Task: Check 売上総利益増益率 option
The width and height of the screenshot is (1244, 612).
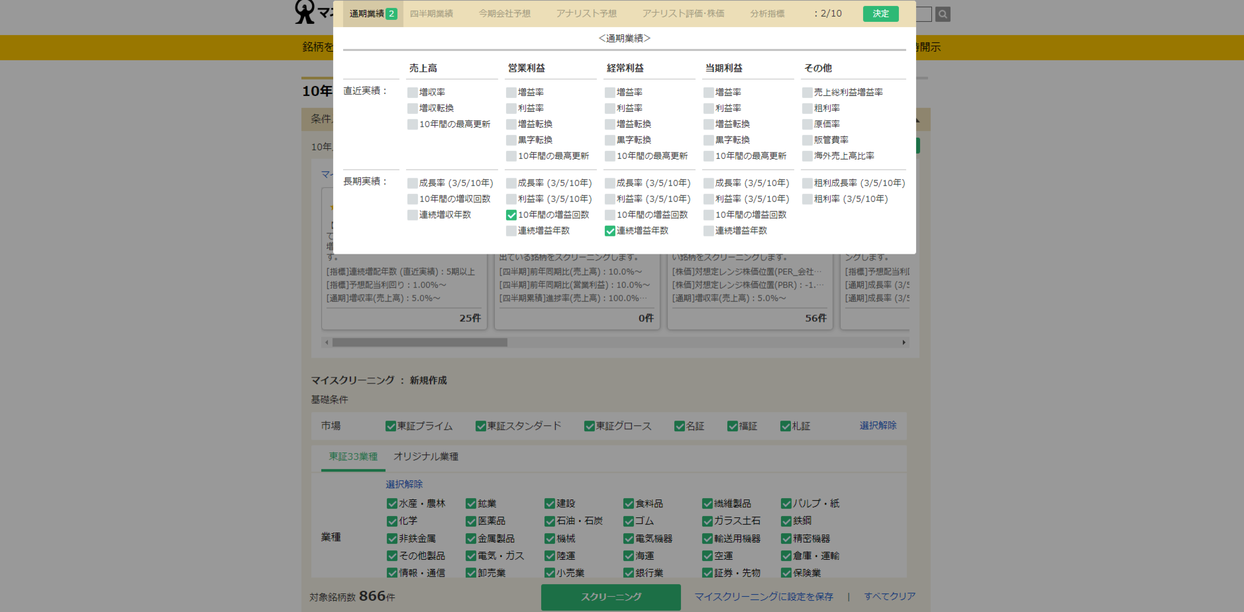Action: [807, 93]
